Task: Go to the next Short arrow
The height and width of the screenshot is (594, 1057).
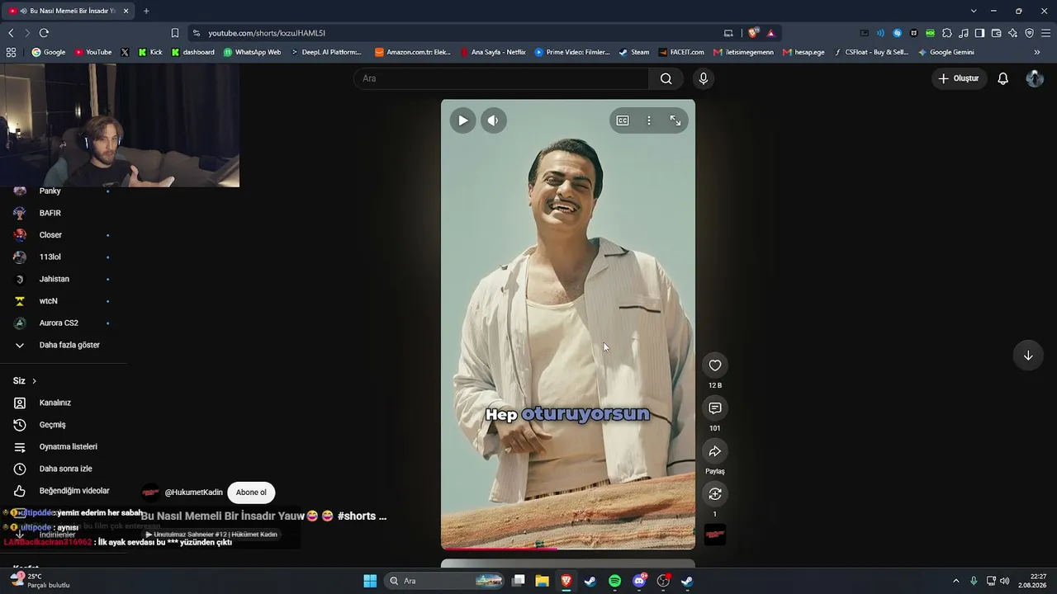Action: [1028, 356]
